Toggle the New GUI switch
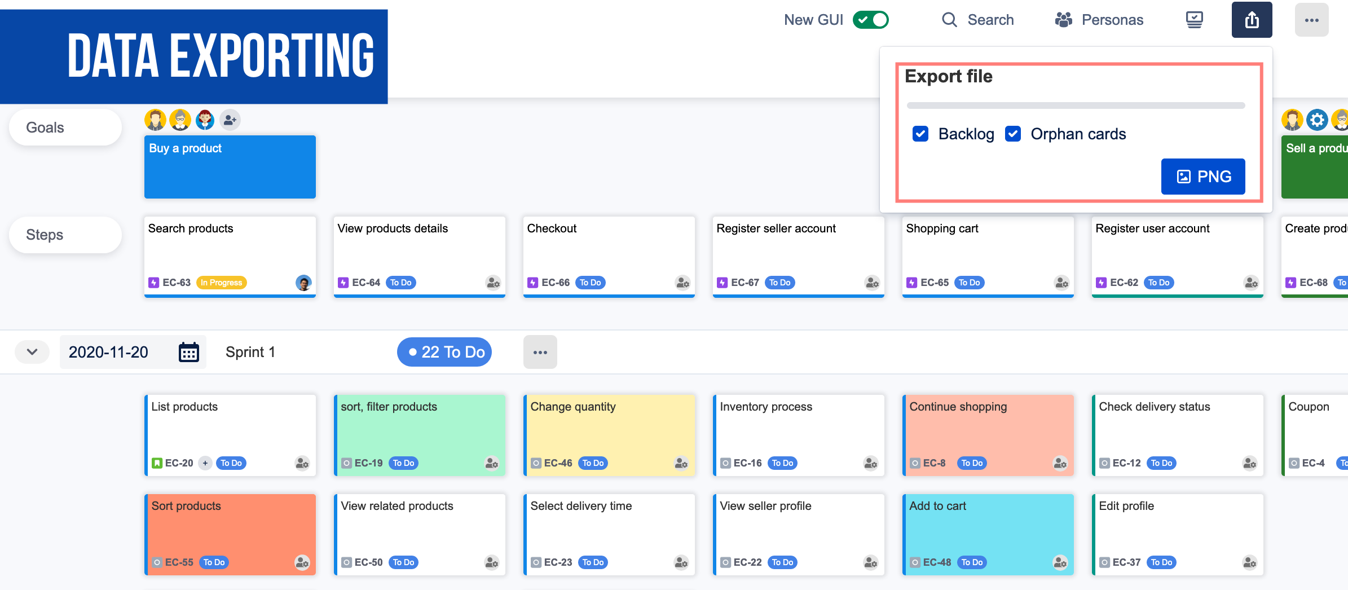This screenshot has width=1348, height=590. [x=870, y=20]
